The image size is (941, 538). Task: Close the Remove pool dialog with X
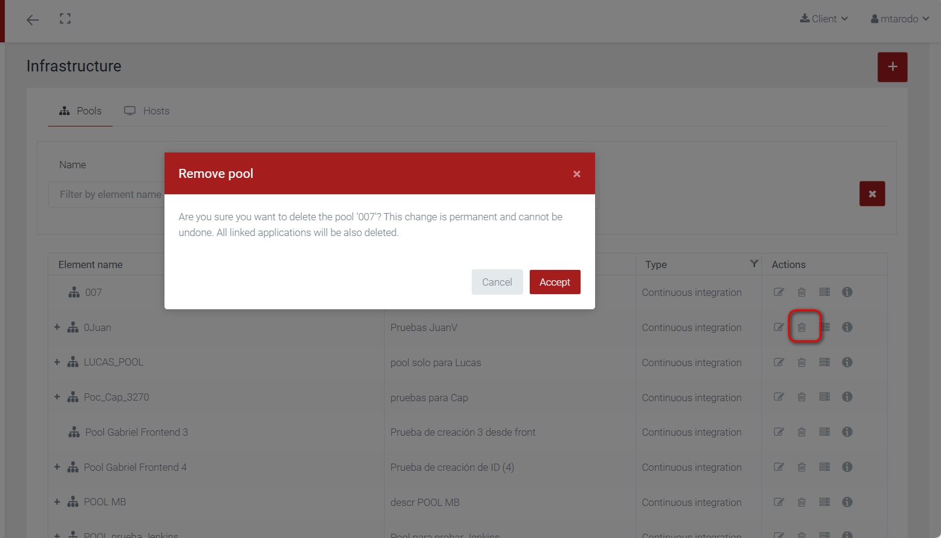point(577,174)
